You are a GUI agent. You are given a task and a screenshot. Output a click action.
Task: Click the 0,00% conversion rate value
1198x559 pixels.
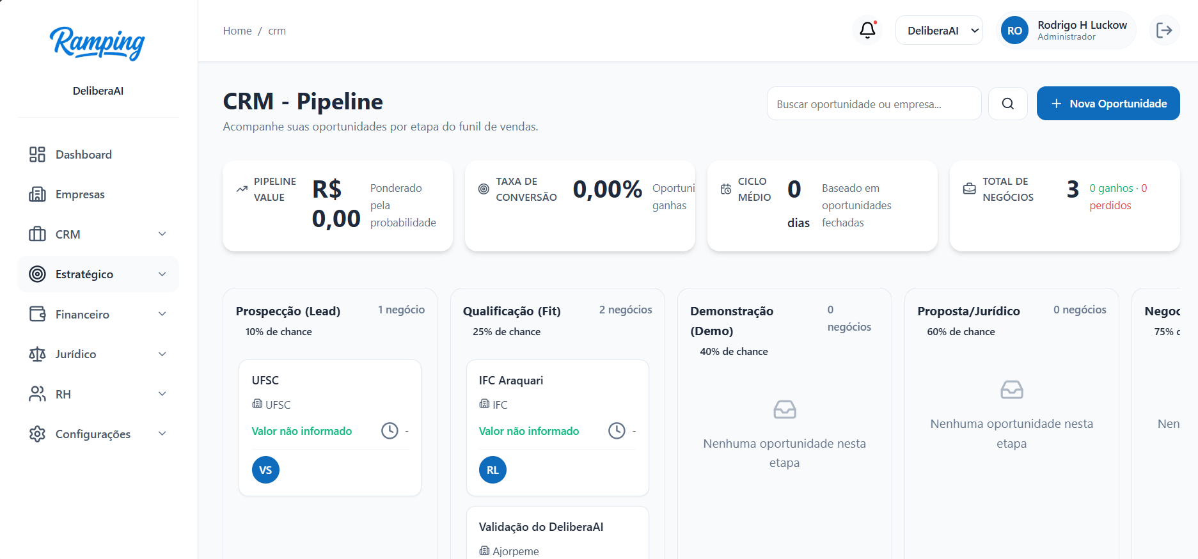608,189
